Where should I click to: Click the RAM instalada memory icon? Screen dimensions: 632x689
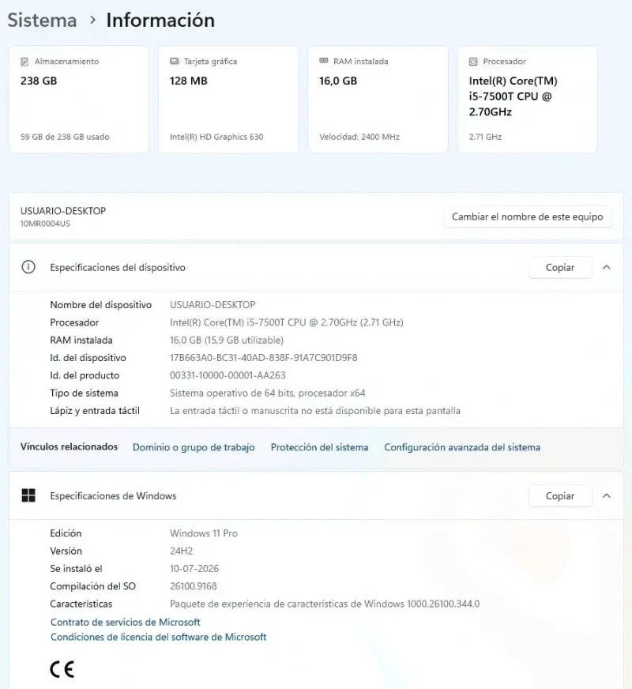coord(324,61)
